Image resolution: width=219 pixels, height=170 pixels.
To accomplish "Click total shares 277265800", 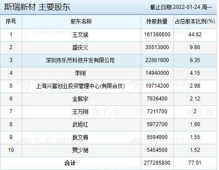I will [x=157, y=163].
